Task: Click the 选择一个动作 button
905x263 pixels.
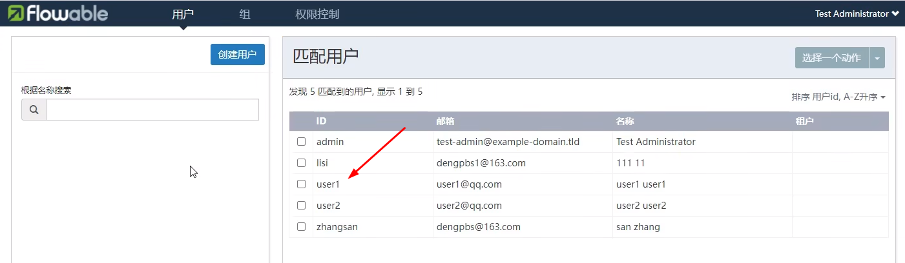Action: [832, 57]
